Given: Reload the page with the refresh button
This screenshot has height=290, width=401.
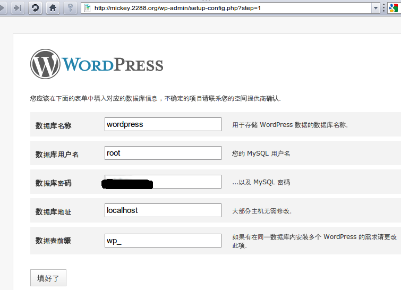Looking at the screenshot, I should click(35, 8).
